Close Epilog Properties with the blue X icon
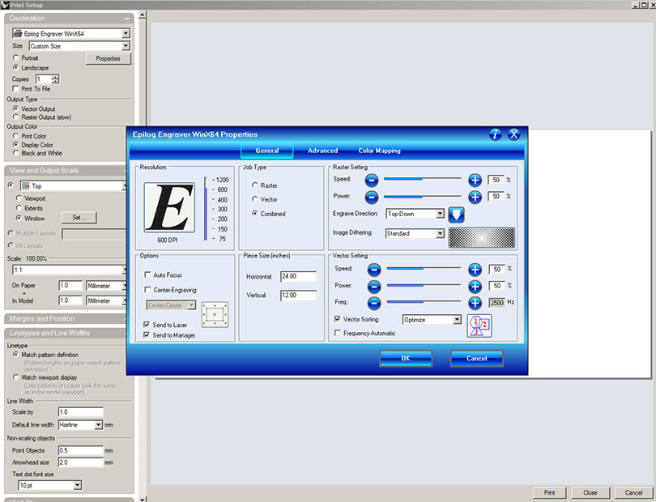 [513, 134]
